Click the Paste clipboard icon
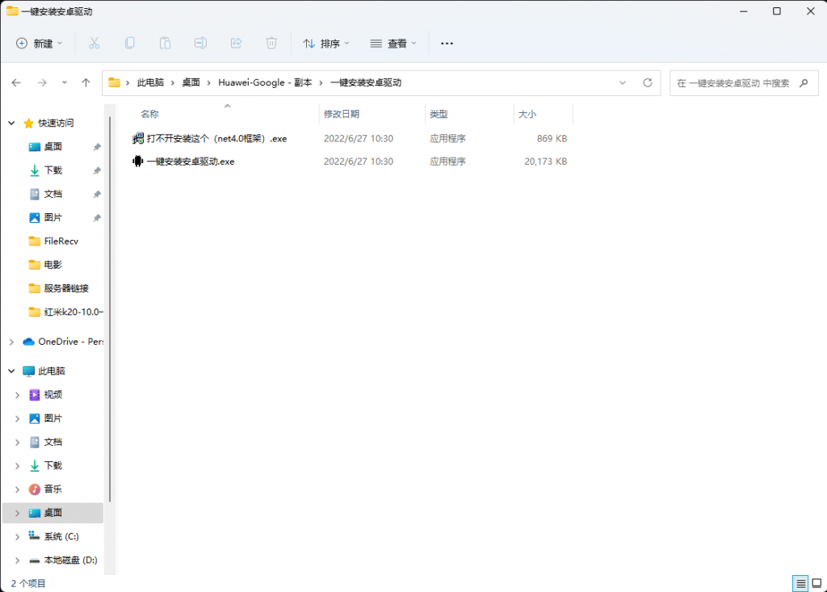The width and height of the screenshot is (827, 592). (165, 44)
